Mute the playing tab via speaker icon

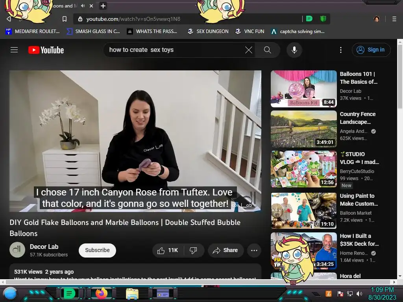click(x=83, y=6)
